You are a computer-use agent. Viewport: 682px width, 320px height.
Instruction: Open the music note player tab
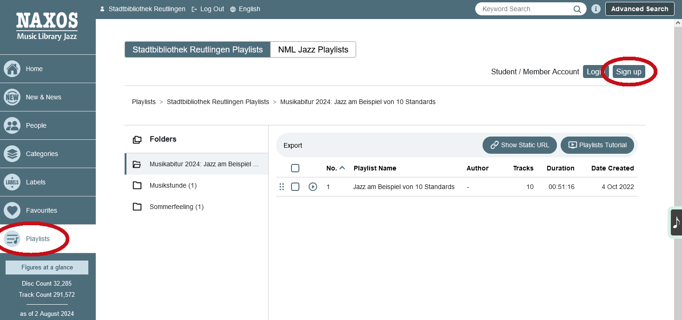[x=676, y=222]
